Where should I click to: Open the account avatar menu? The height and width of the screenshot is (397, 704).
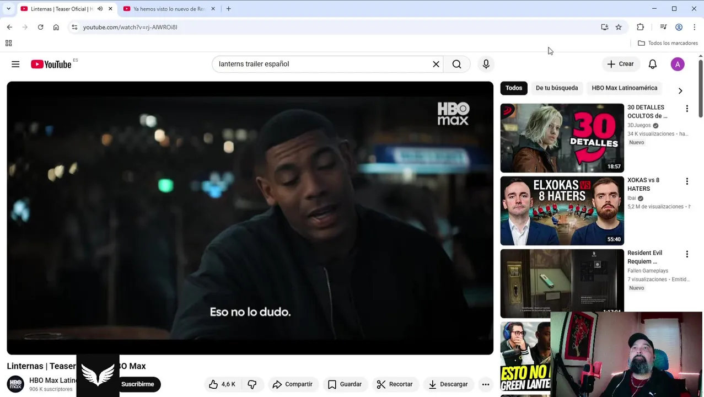click(678, 64)
